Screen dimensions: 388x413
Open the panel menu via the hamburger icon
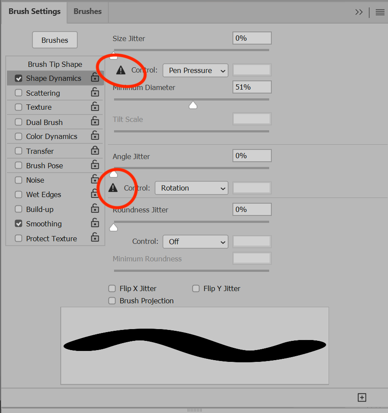click(379, 12)
